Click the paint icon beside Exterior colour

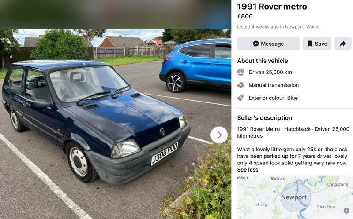point(240,98)
